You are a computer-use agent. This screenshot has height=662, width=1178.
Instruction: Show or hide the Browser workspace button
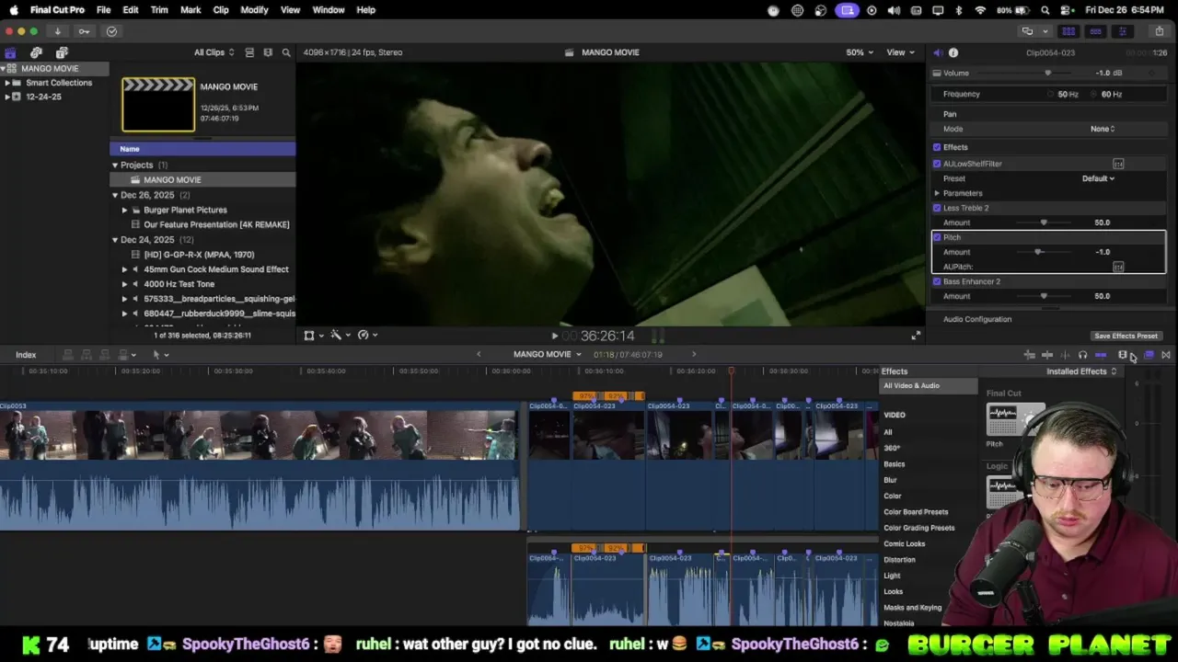point(1068,31)
